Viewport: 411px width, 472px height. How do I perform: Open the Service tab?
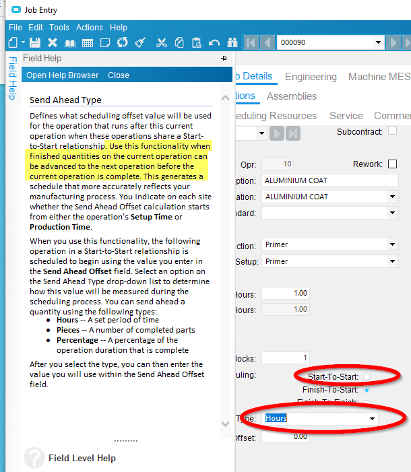coord(346,116)
